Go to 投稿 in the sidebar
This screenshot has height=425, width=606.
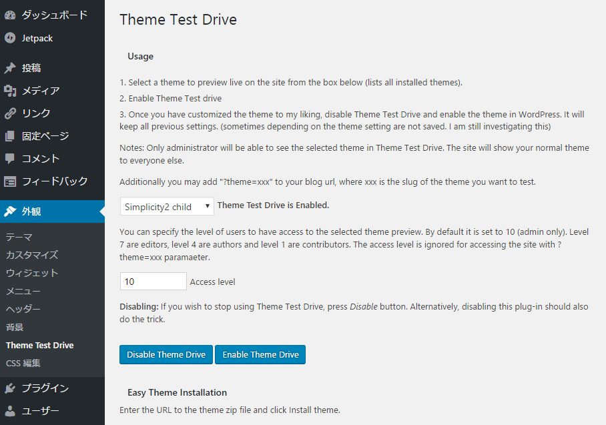click(52, 68)
